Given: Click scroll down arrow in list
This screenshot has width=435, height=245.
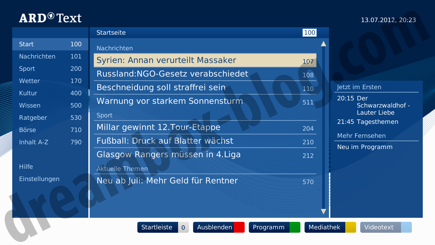Looking at the screenshot, I should [324, 211].
